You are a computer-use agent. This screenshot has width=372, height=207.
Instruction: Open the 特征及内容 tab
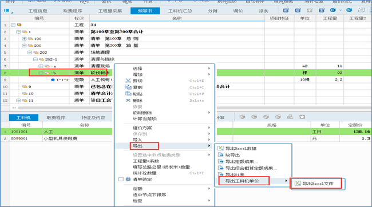point(93,118)
